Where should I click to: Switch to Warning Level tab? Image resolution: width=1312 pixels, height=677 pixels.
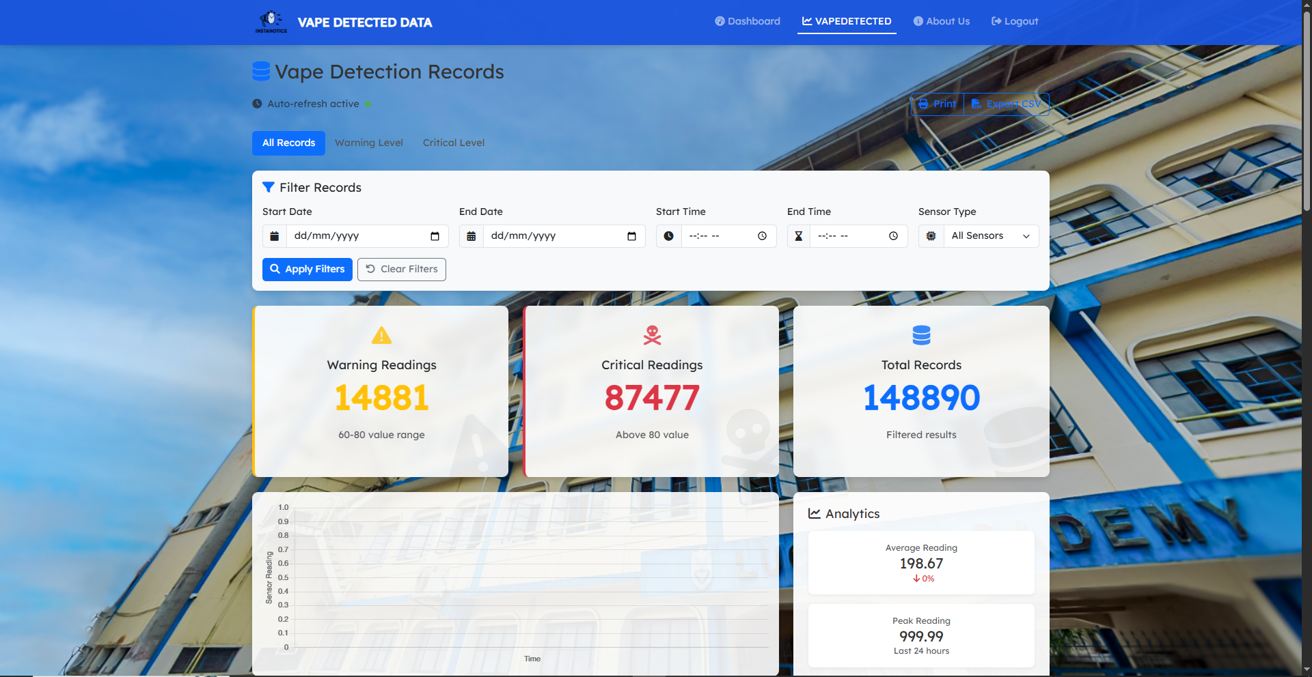[x=369, y=143]
